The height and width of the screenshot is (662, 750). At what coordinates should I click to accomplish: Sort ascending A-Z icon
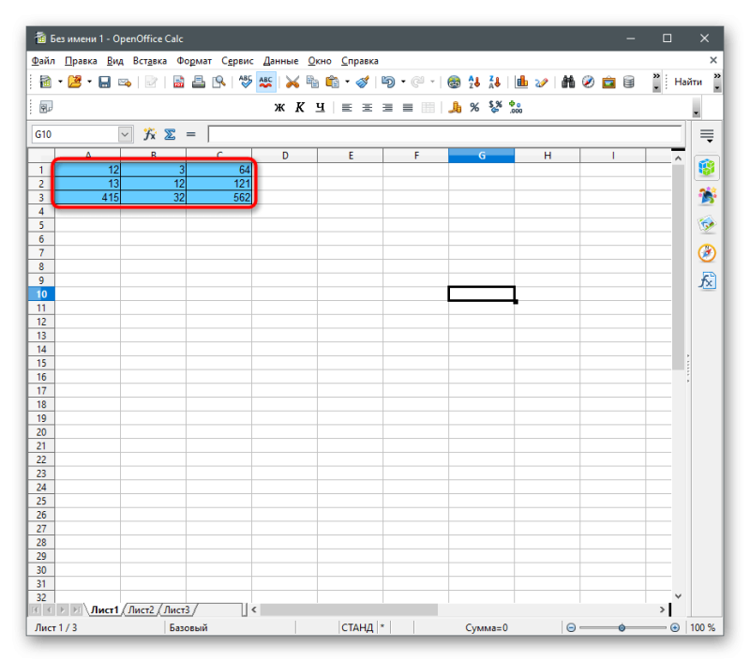coord(474,83)
